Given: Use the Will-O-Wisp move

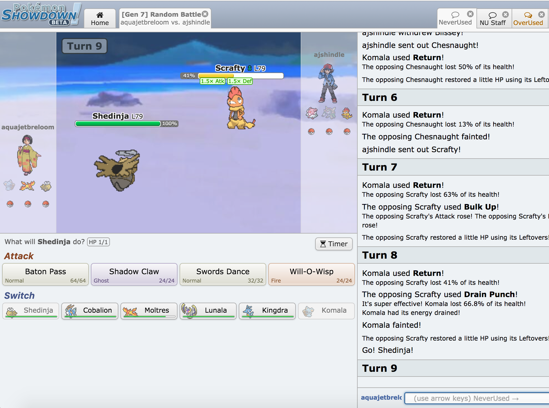Looking at the screenshot, I should tap(311, 275).
